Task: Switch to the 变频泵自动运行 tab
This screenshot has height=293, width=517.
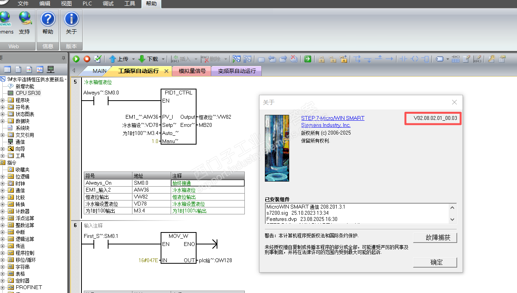Action: 237,71
